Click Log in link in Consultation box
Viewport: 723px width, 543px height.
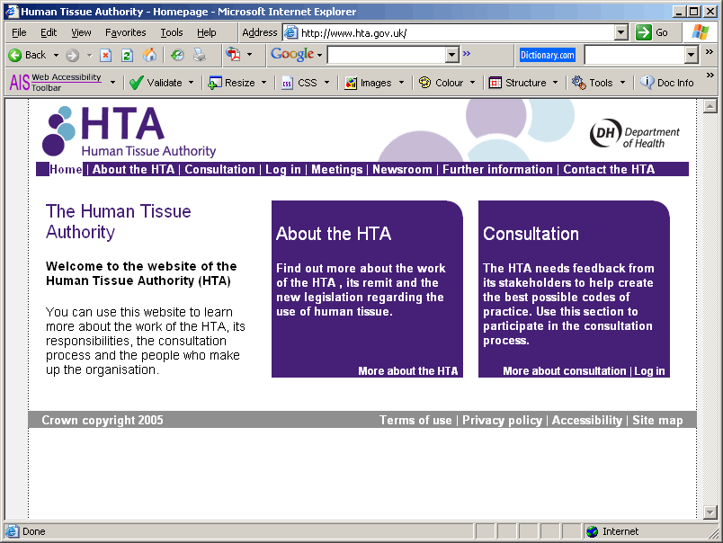[649, 371]
